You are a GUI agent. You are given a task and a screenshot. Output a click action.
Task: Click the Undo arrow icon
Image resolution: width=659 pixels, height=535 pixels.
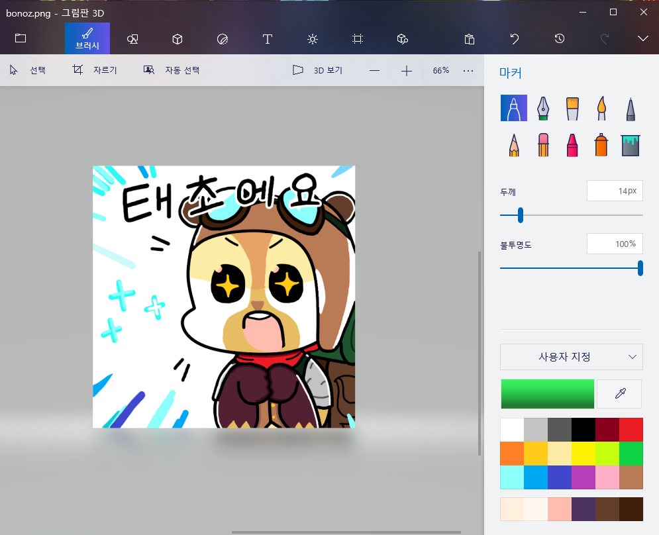[x=515, y=39]
